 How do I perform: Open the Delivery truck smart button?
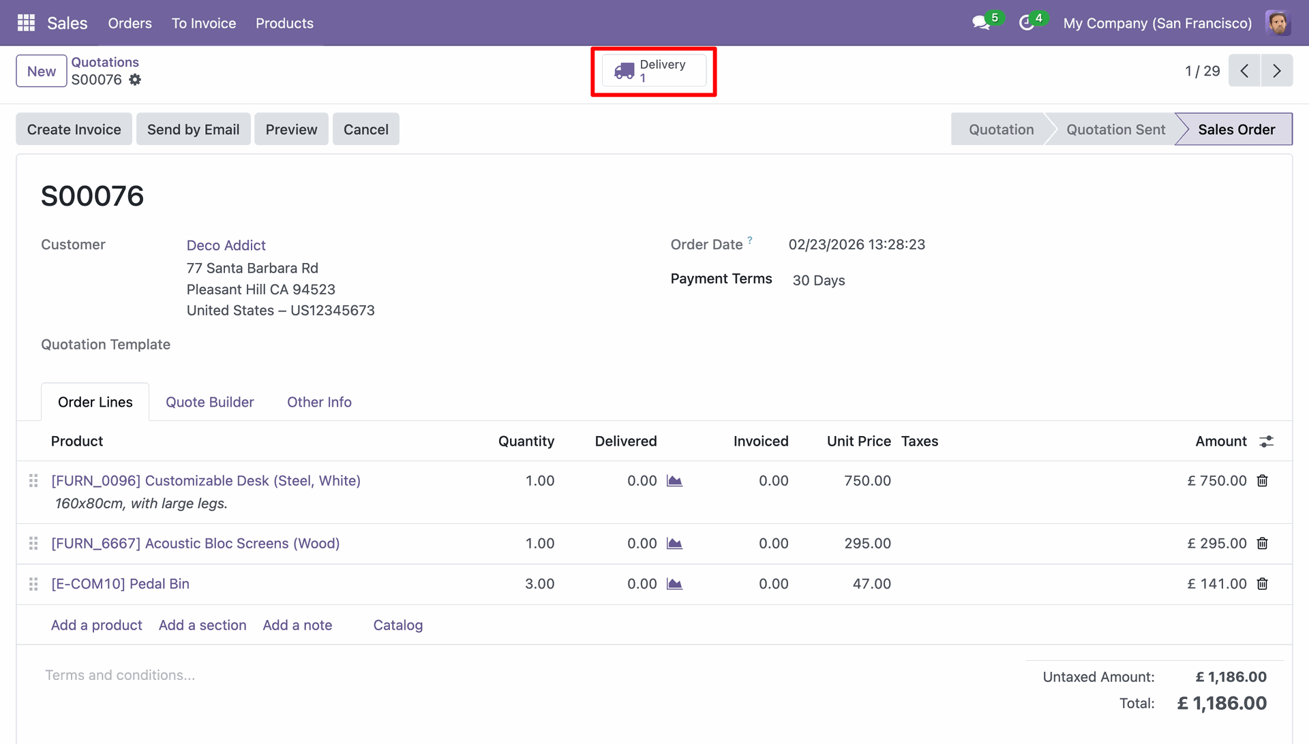(x=652, y=71)
